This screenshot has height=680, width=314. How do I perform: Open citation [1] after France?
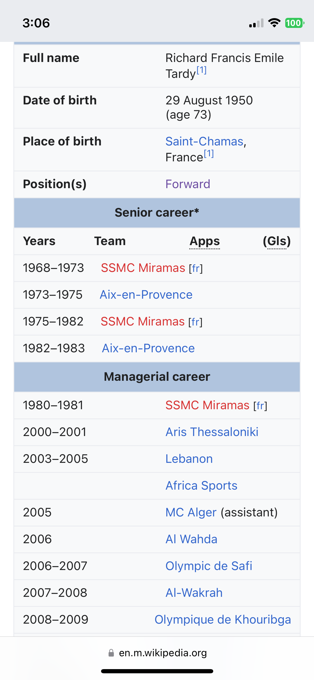(x=209, y=154)
